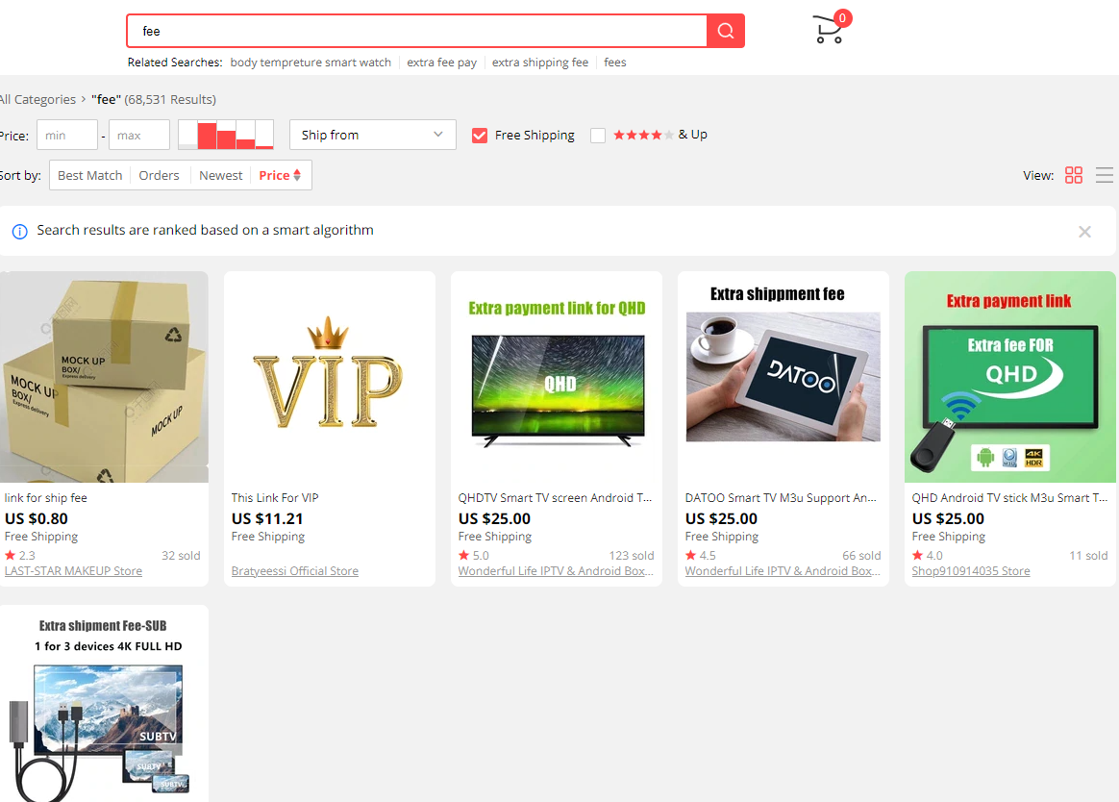The width and height of the screenshot is (1119, 802).
Task: Click the US $0.80 price text
Action: pos(37,518)
